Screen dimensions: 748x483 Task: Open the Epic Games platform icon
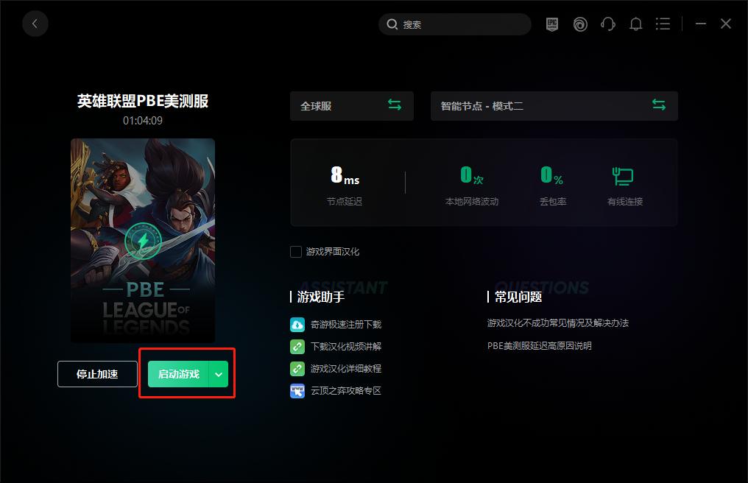point(551,24)
